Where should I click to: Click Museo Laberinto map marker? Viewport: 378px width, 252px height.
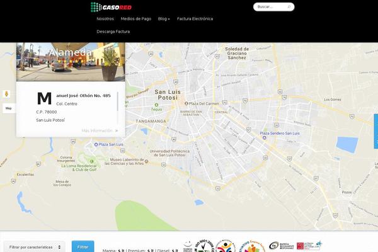pyautogui.click(x=146, y=161)
